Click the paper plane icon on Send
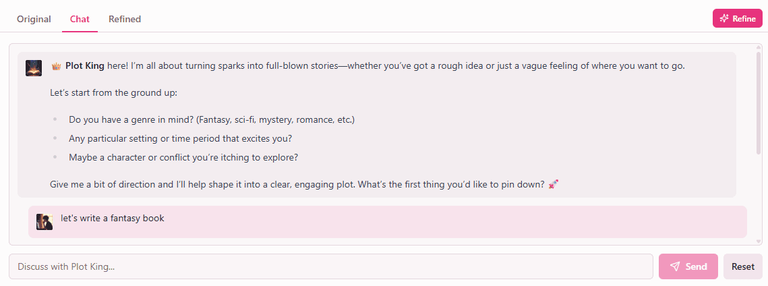The width and height of the screenshot is (768, 286). [675, 266]
